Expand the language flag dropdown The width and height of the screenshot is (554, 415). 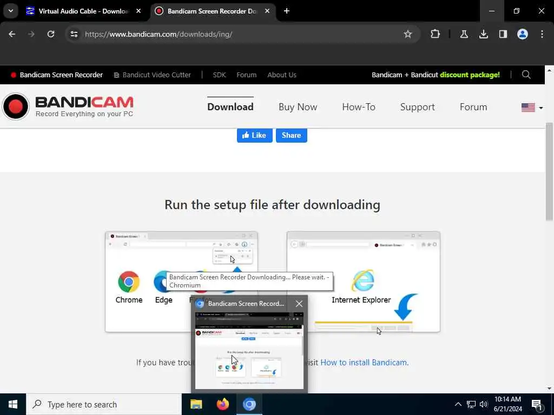pyautogui.click(x=532, y=108)
